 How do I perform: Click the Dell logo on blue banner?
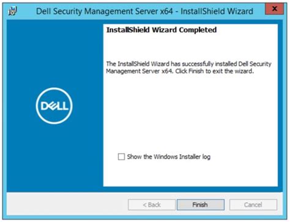(54, 106)
